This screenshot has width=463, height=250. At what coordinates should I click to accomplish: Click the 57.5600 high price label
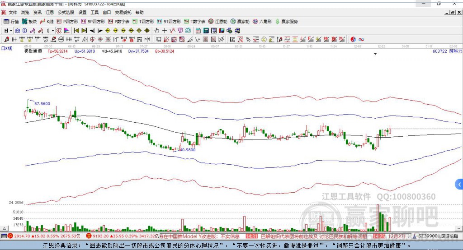(x=42, y=103)
